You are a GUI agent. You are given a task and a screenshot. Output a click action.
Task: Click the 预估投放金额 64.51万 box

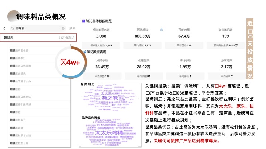click(225, 45)
